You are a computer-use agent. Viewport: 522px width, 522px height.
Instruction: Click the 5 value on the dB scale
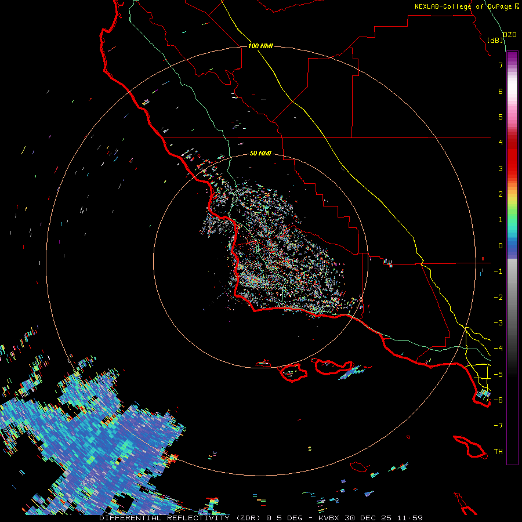point(501,117)
